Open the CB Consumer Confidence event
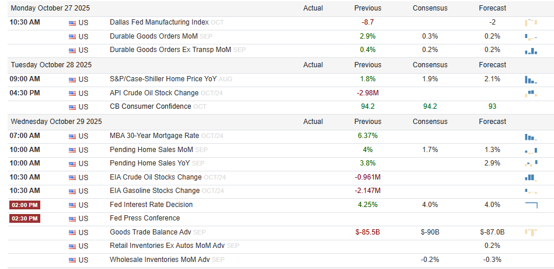 [150, 106]
